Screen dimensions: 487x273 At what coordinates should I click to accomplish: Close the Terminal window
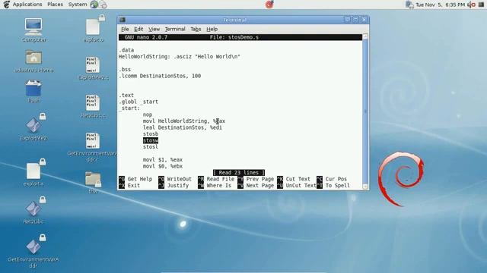[364, 20]
